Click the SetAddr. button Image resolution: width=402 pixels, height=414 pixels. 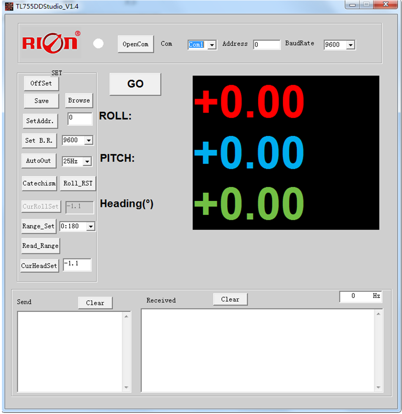click(x=40, y=121)
